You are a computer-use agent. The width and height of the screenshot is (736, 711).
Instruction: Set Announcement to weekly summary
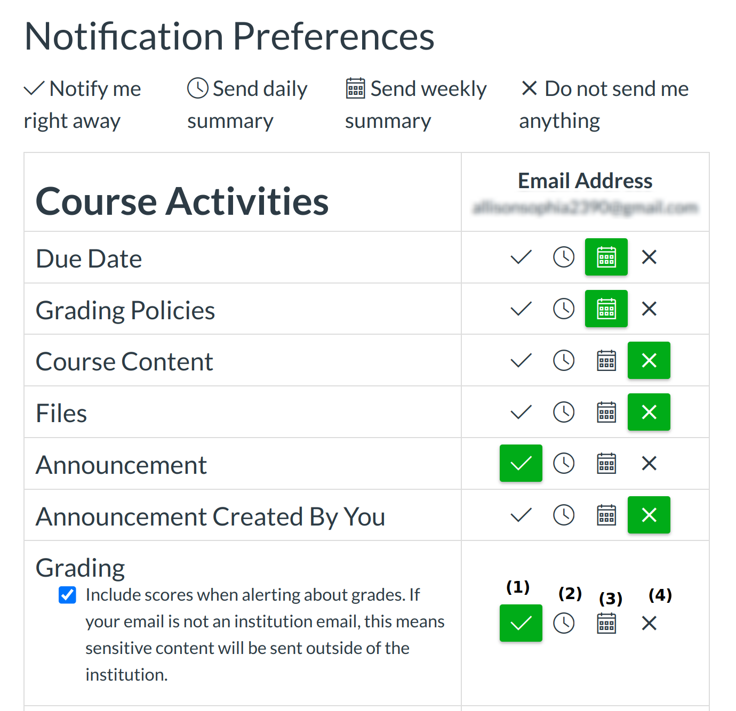pos(606,464)
